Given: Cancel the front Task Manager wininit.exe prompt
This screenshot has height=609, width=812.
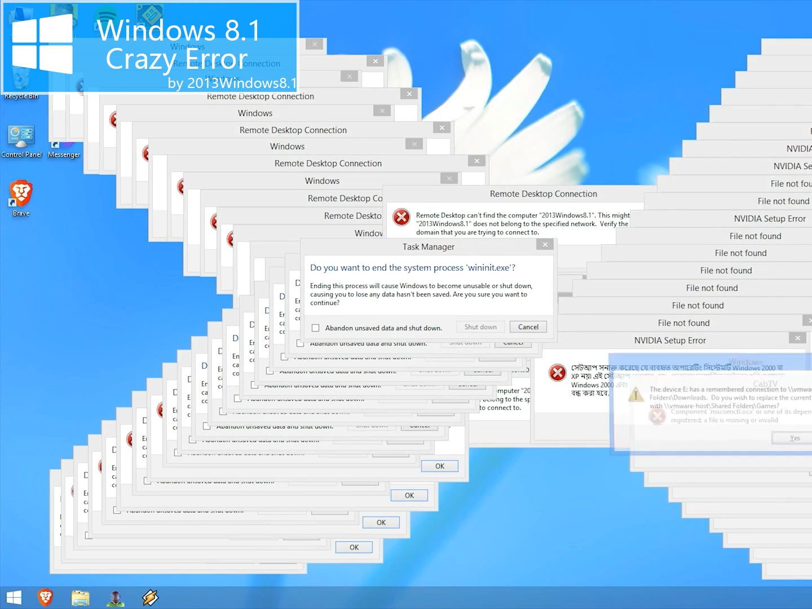Looking at the screenshot, I should coord(528,327).
